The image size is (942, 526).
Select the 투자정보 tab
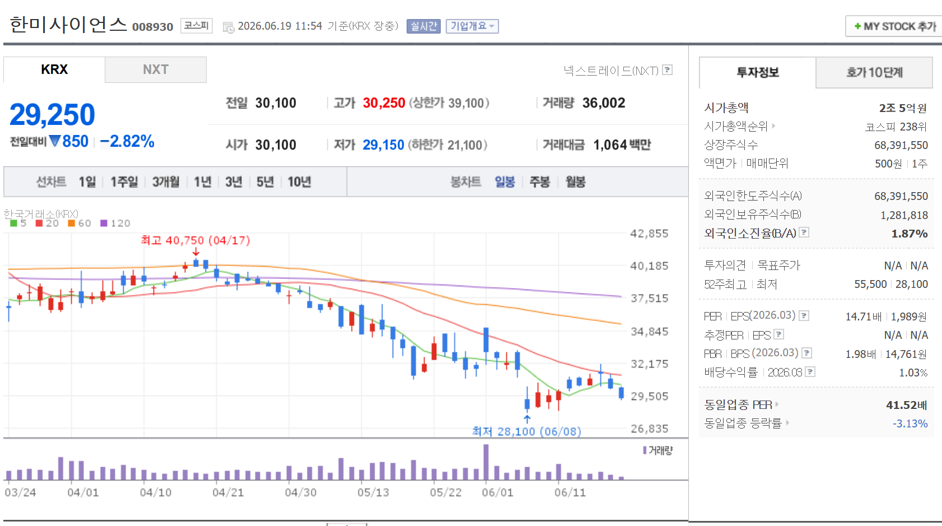(758, 72)
